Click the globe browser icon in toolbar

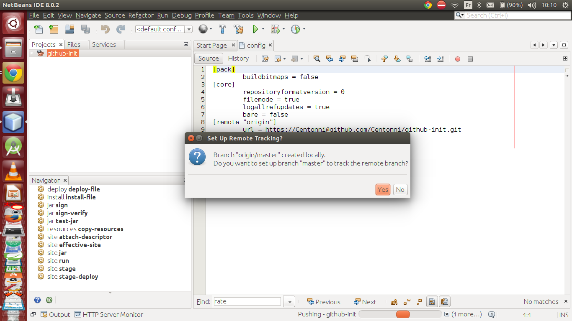coord(203,29)
